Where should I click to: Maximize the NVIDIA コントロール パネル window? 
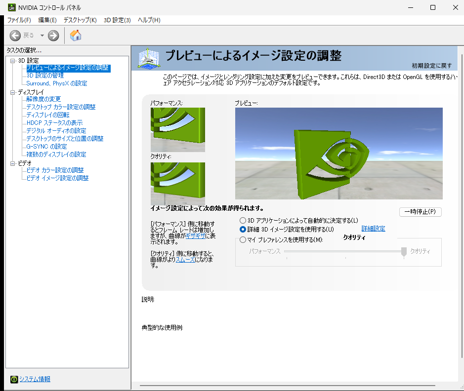click(x=433, y=7)
